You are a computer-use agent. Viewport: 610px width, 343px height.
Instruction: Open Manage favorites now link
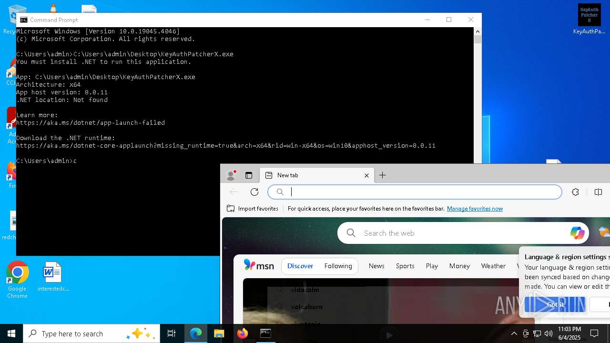point(475,209)
